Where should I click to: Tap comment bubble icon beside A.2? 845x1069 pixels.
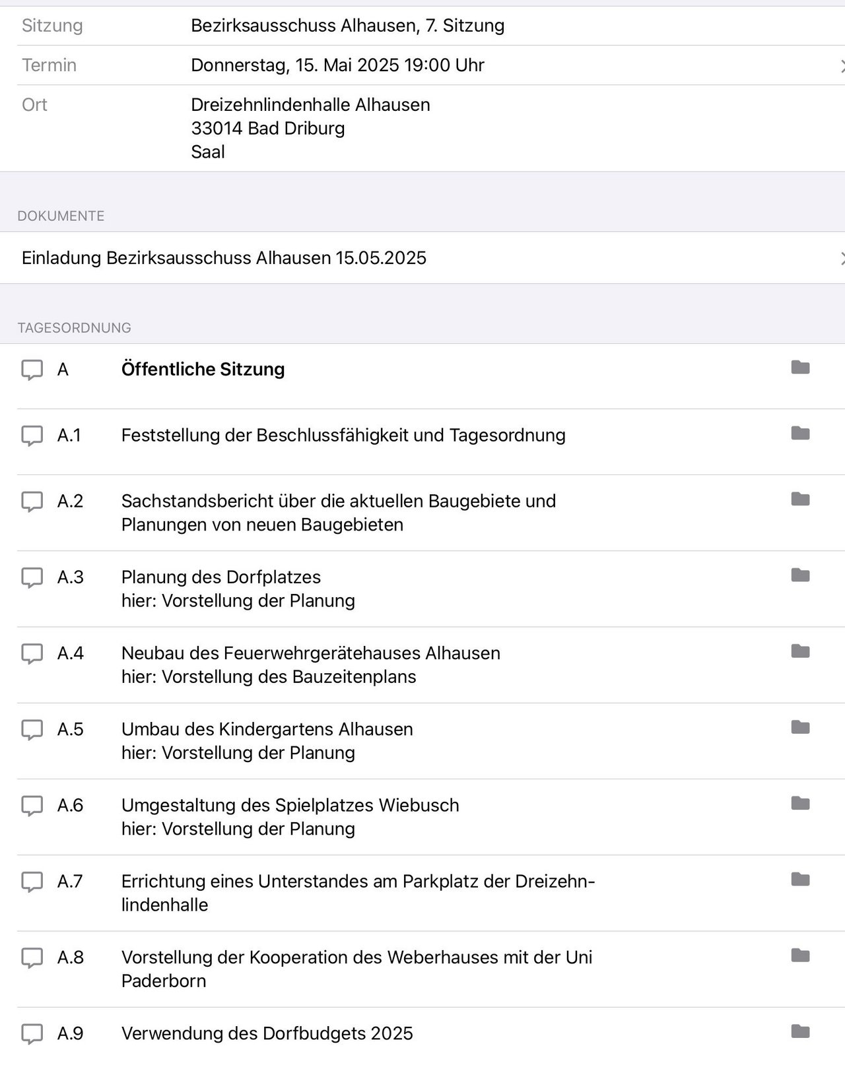point(32,502)
